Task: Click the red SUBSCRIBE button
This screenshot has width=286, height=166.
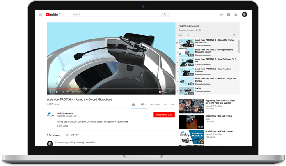Action: click(x=164, y=115)
